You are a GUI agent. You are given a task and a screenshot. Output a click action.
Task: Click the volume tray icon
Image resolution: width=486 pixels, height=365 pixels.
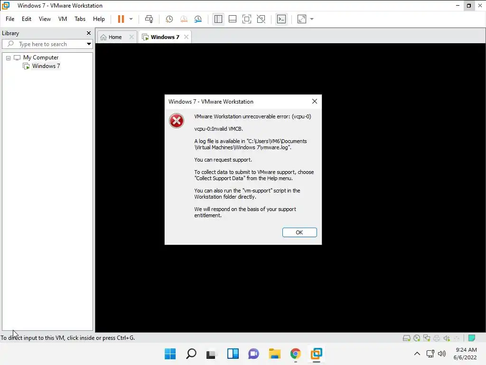point(442,354)
